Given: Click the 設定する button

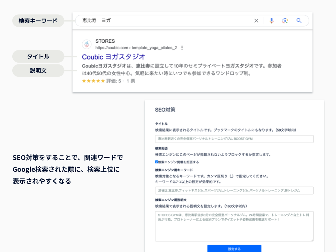Looking at the screenshot, I should [x=234, y=248].
